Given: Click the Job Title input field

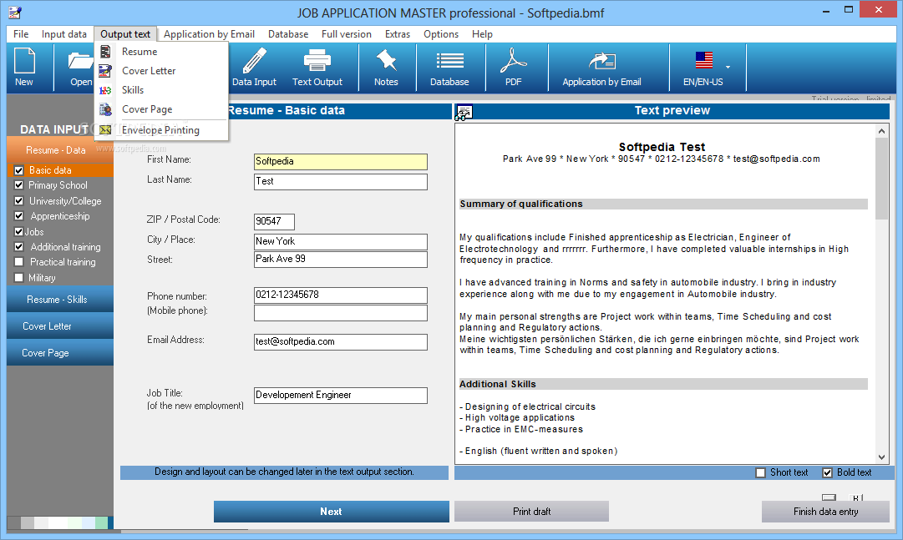Looking at the screenshot, I should coord(340,396).
